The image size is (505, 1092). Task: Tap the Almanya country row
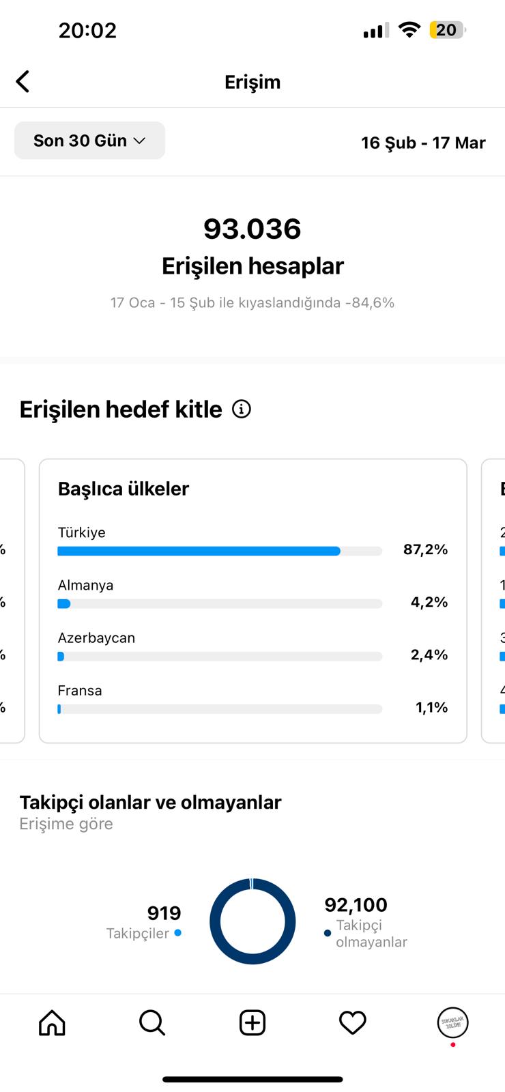tap(252, 594)
